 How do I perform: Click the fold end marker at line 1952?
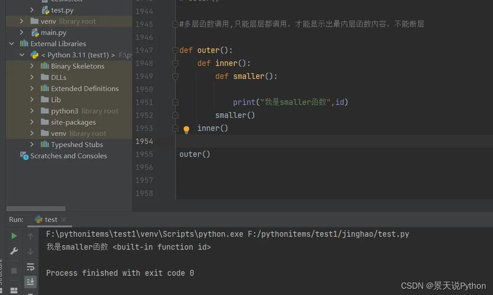point(176,116)
